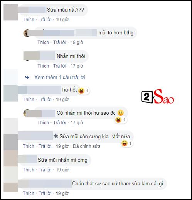This screenshot has height=200, width=192.
Task: Click the reply arrow icon beside 'Xem thêm 1 câu trả lời'
Action: click(27, 78)
